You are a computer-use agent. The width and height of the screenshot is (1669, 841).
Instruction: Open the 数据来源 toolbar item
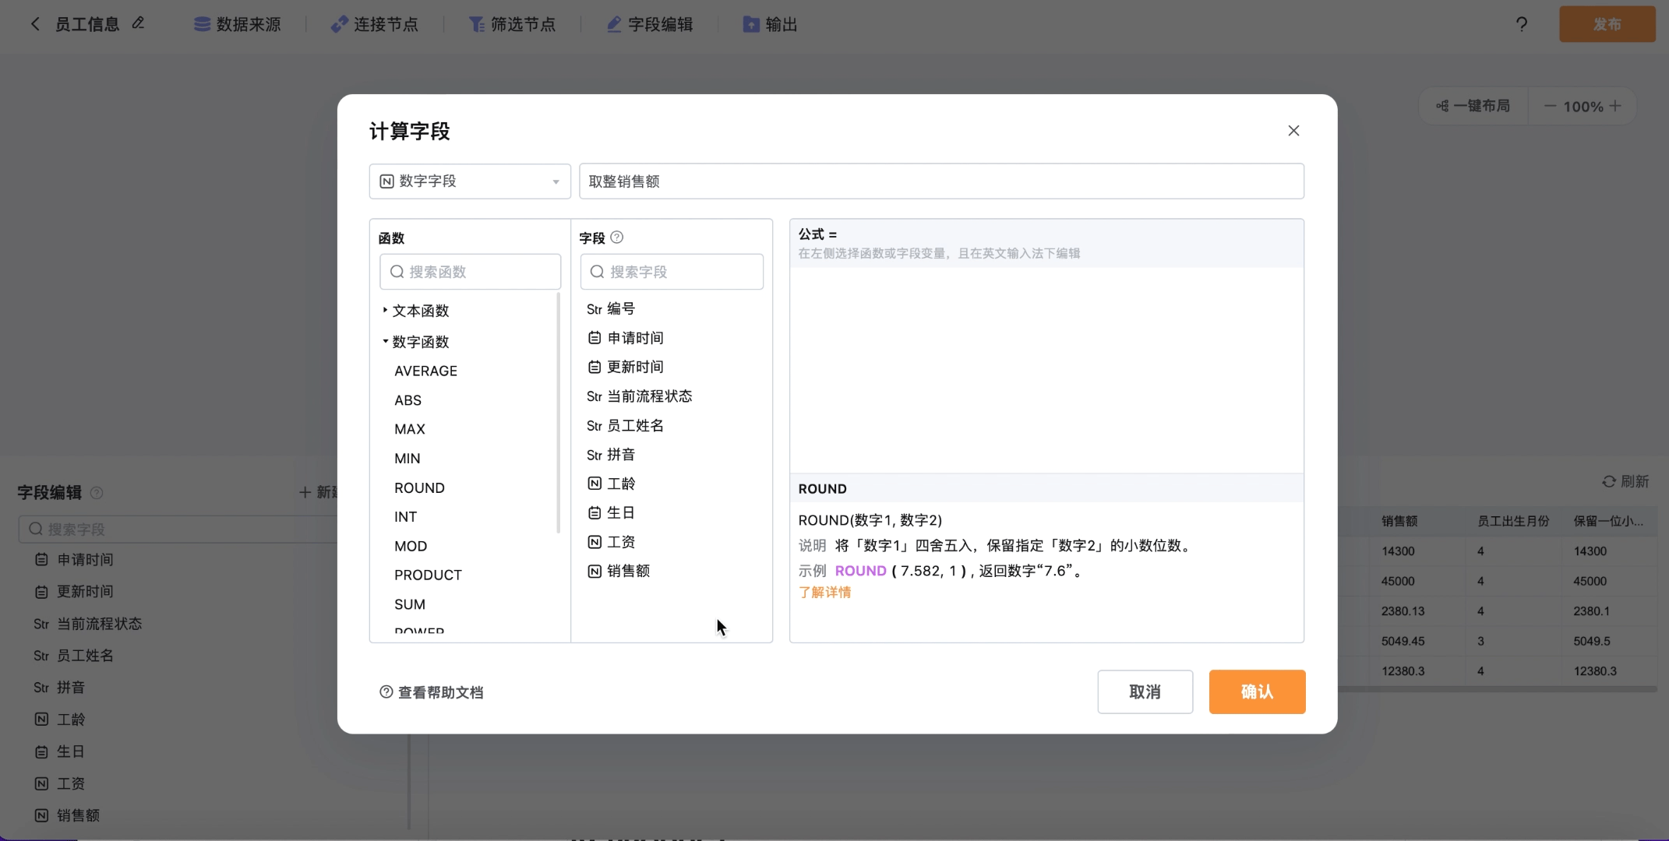click(237, 24)
